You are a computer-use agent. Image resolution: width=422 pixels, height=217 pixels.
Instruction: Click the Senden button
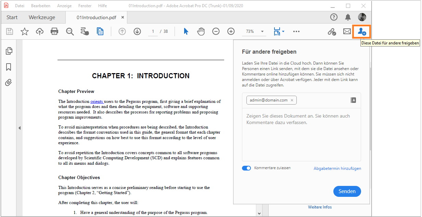(347, 191)
